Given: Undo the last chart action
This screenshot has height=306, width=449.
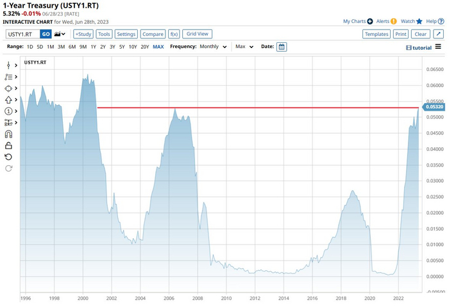Looking at the screenshot, I should coord(8,157).
